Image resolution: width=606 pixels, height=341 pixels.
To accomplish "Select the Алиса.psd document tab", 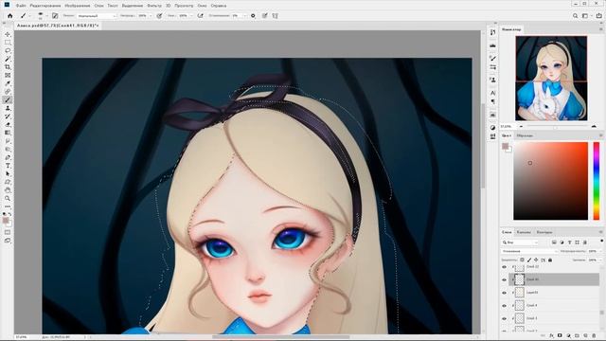I will point(57,26).
